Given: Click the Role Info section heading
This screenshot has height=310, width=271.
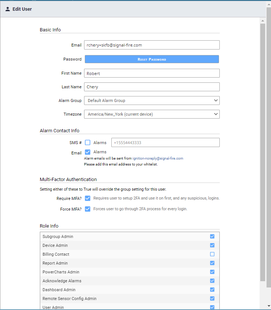Looking at the screenshot, I should (x=49, y=226).
